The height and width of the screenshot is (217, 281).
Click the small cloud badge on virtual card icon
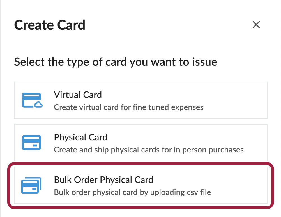[x=39, y=105]
